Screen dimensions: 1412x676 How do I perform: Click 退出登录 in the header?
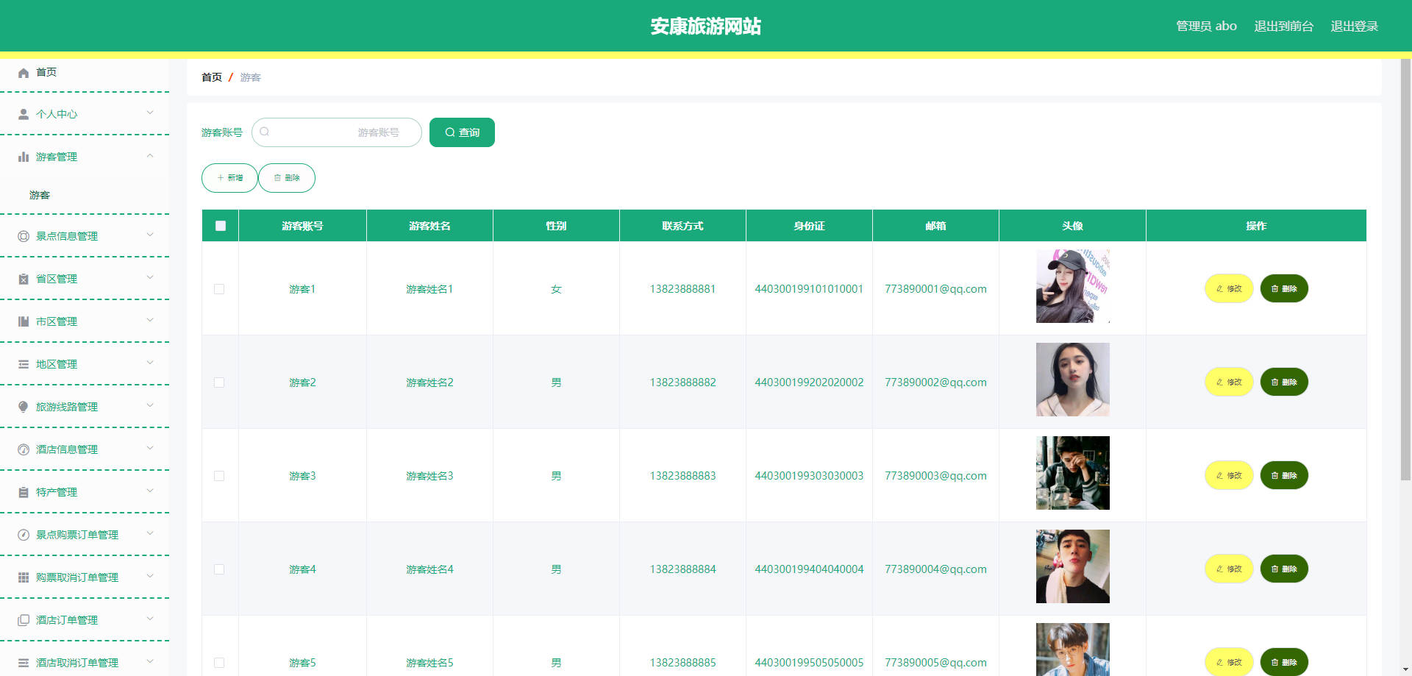(x=1354, y=26)
